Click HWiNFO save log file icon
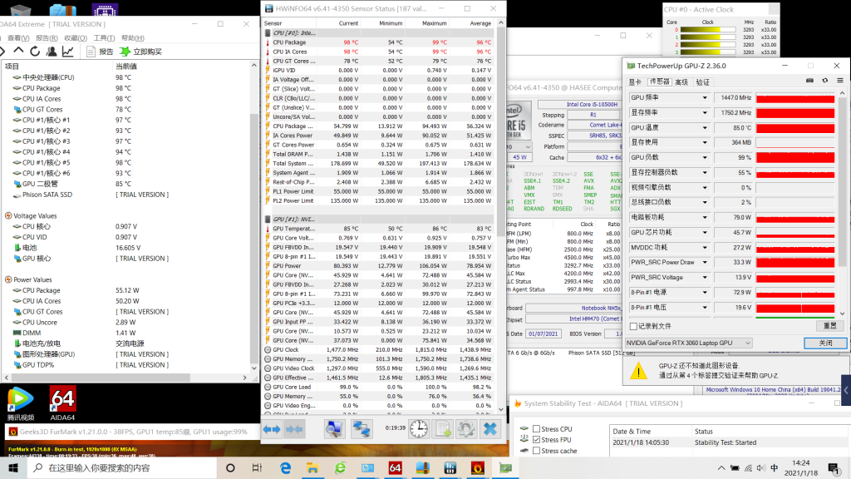Image resolution: width=851 pixels, height=479 pixels. click(443, 428)
